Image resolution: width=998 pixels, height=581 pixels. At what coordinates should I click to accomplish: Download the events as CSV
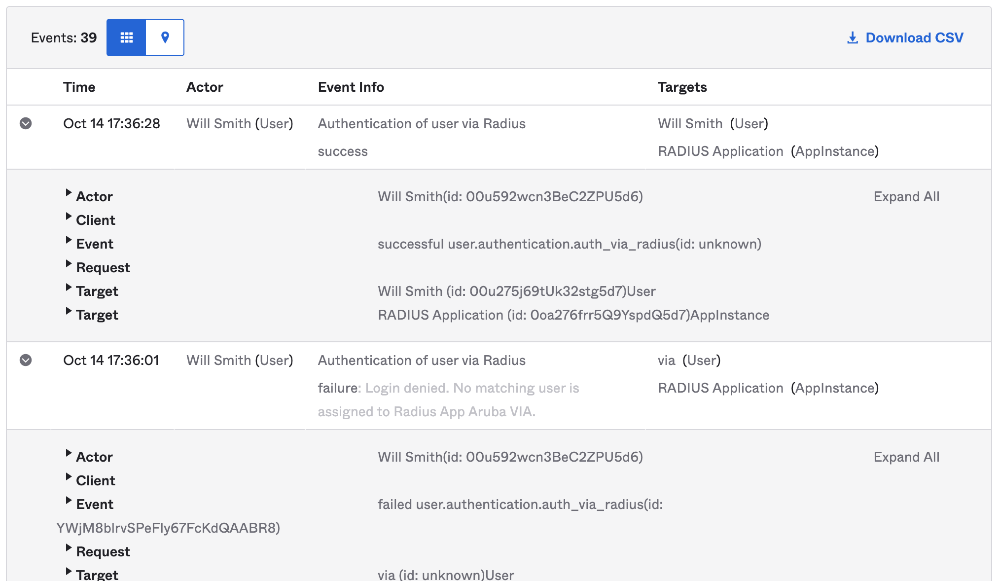(x=915, y=37)
